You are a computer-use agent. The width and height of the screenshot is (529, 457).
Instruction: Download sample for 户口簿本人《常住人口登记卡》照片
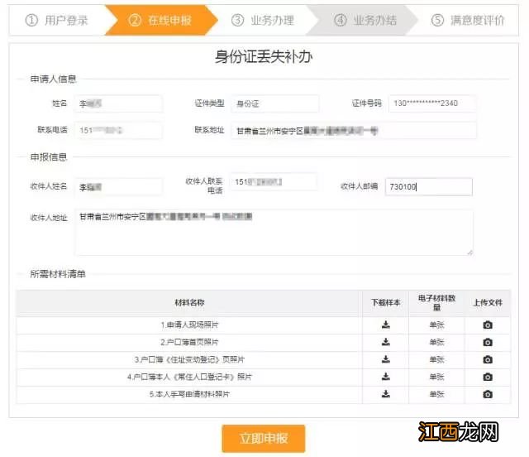click(386, 377)
